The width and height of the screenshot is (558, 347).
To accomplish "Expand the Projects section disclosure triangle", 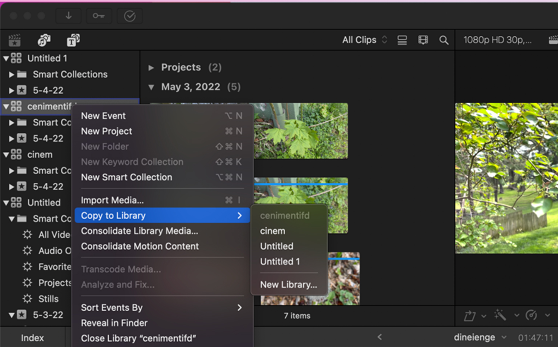I will (151, 68).
